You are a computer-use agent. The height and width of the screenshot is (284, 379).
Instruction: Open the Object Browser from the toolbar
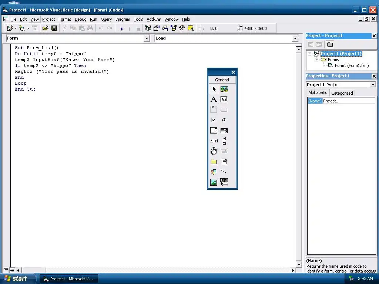173,28
